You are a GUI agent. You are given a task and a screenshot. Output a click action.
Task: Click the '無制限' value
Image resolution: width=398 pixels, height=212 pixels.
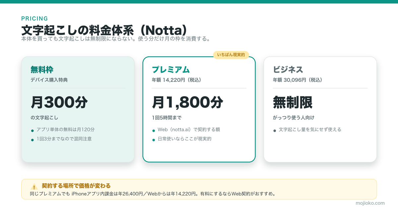pos(293,102)
